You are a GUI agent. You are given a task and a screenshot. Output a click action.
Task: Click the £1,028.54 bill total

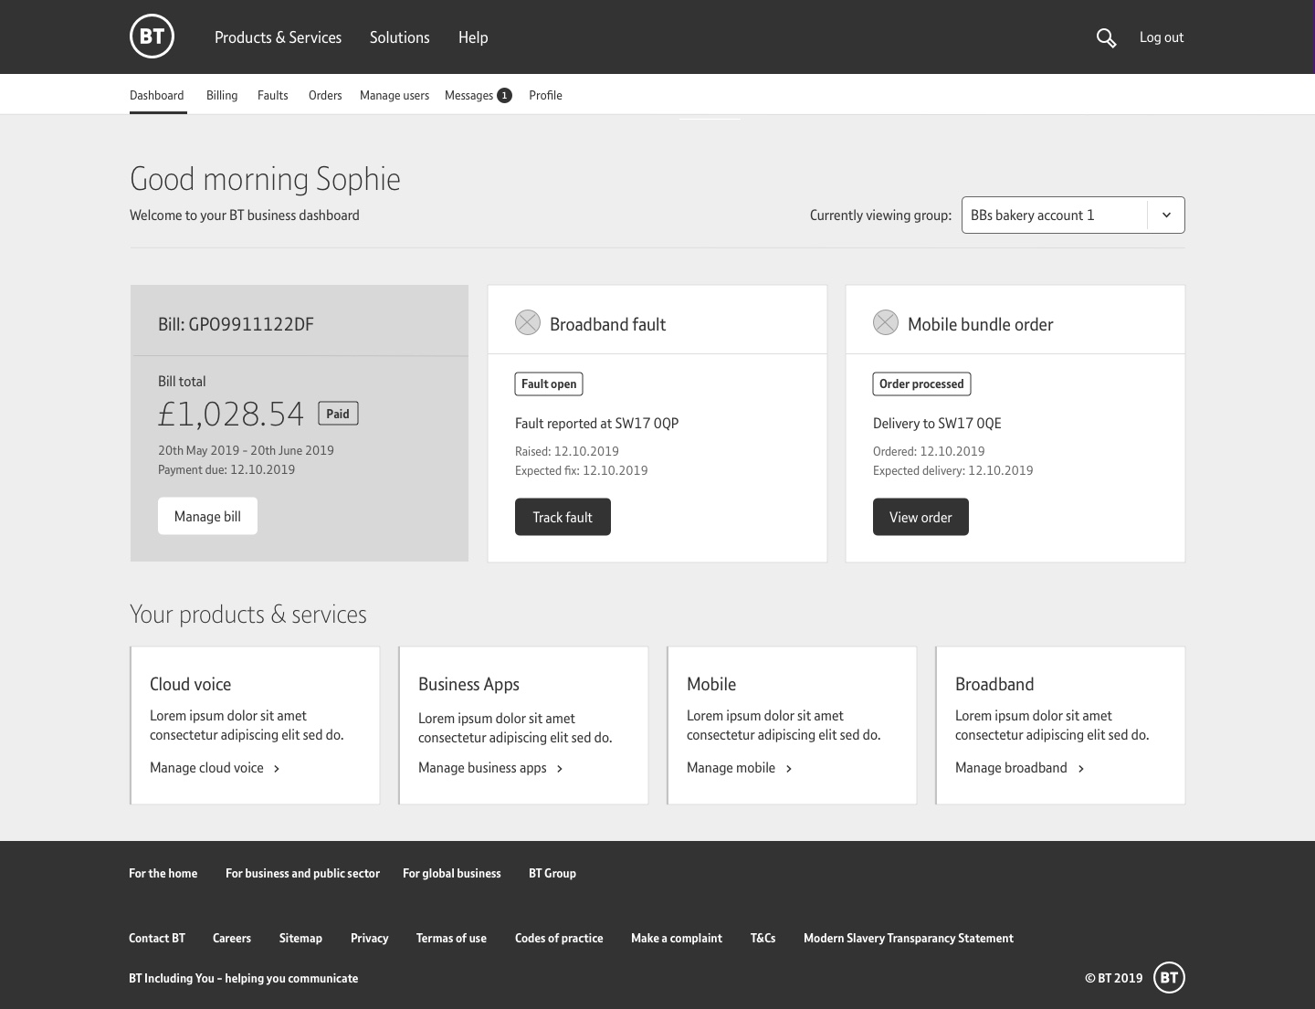point(231,414)
